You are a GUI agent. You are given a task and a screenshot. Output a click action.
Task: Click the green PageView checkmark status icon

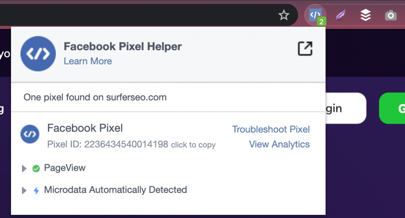[36, 169]
